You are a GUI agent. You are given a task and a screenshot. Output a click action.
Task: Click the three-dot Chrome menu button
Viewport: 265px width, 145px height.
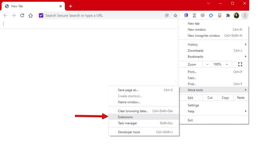pos(245,16)
